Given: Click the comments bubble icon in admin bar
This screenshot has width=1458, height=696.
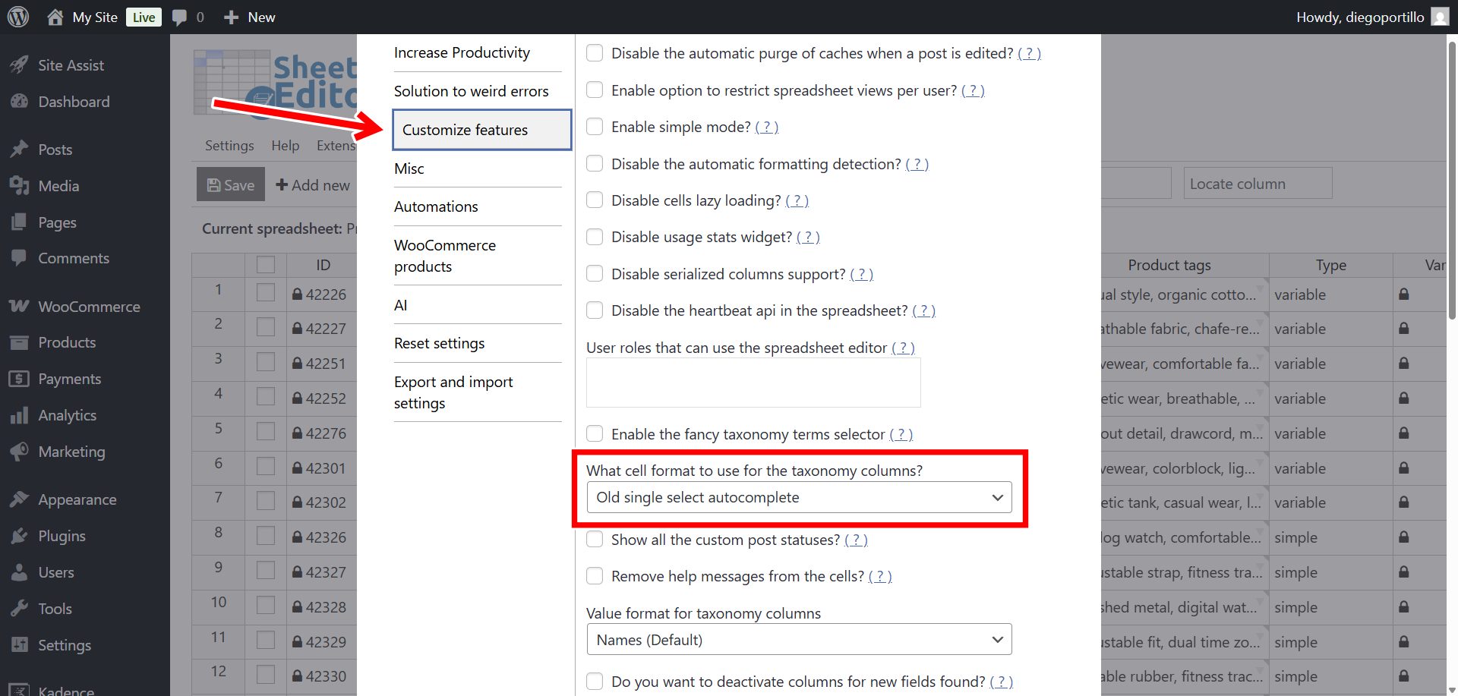Looking at the screenshot, I should coord(179,17).
